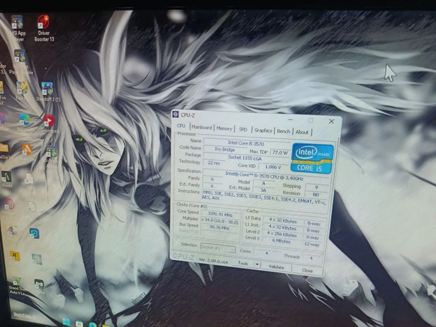Open the Windows Start menu
The image size is (436, 327).
[66, 322]
